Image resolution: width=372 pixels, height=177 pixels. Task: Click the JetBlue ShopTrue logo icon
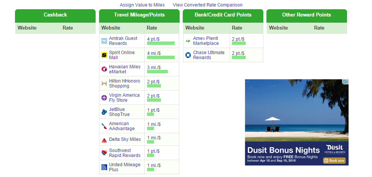[104, 112]
